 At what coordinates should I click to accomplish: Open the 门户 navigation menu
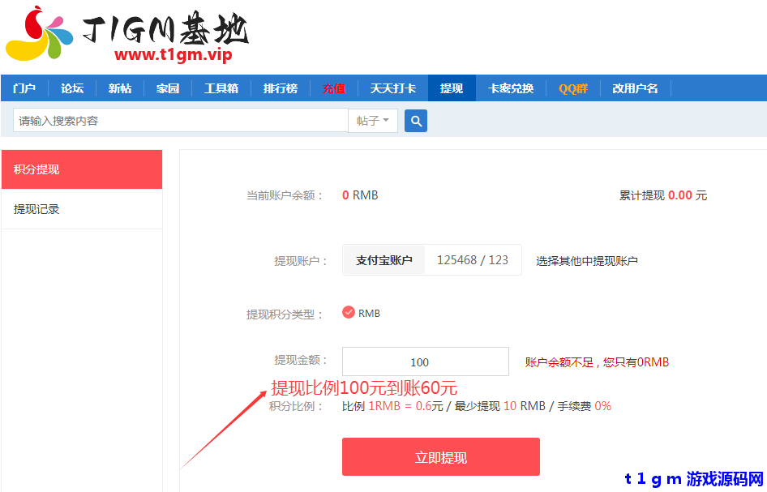pyautogui.click(x=24, y=88)
